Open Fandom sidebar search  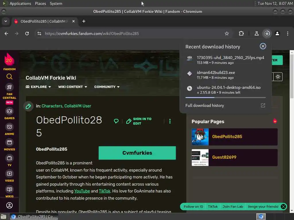(x=9, y=77)
